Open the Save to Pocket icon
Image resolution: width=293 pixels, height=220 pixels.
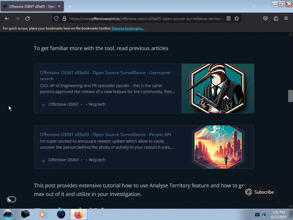pos(265,18)
